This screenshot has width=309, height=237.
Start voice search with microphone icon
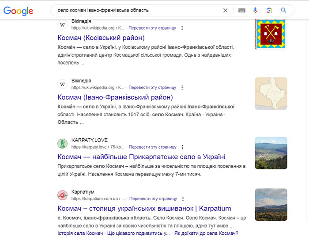point(255,11)
